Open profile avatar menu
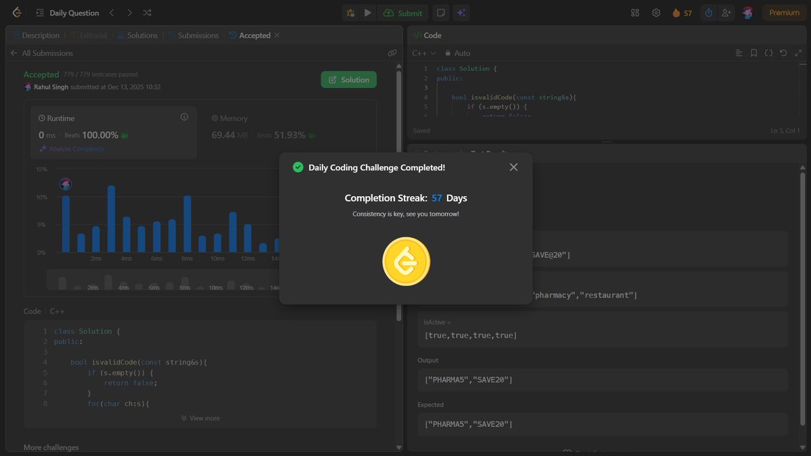Image resolution: width=811 pixels, height=456 pixels. (x=747, y=13)
